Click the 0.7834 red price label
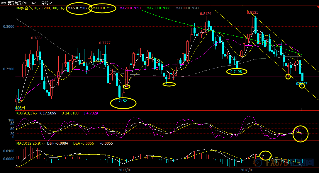Screen dimensions: 319x173 [37, 38]
